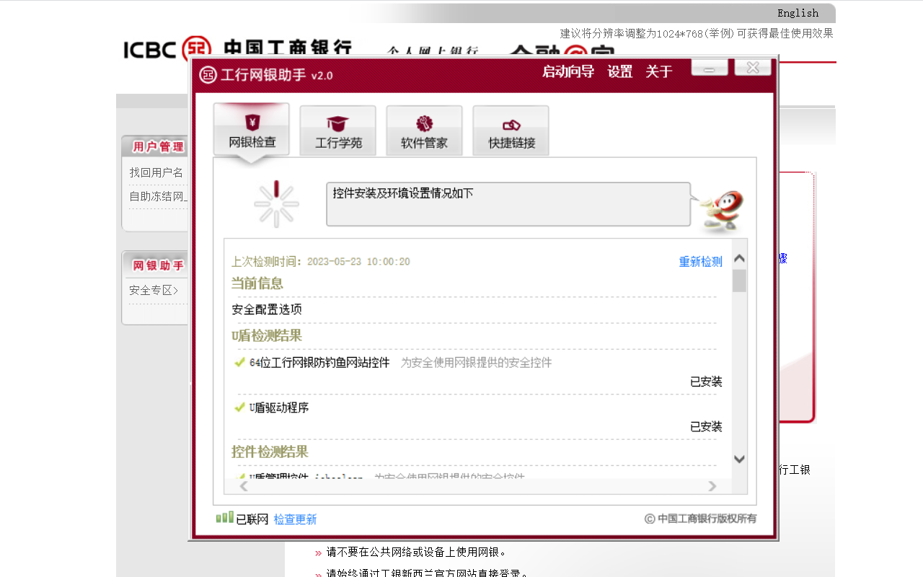923x577 pixels.
Task: Click the 重新检测 link
Action: pos(699,261)
